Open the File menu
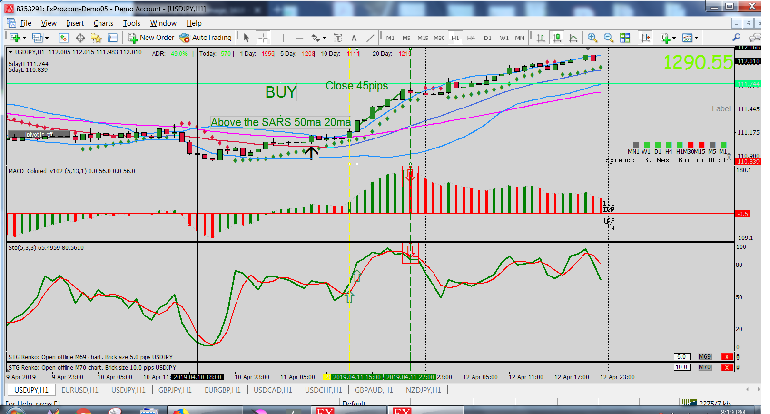This screenshot has width=770, height=414. coord(26,23)
